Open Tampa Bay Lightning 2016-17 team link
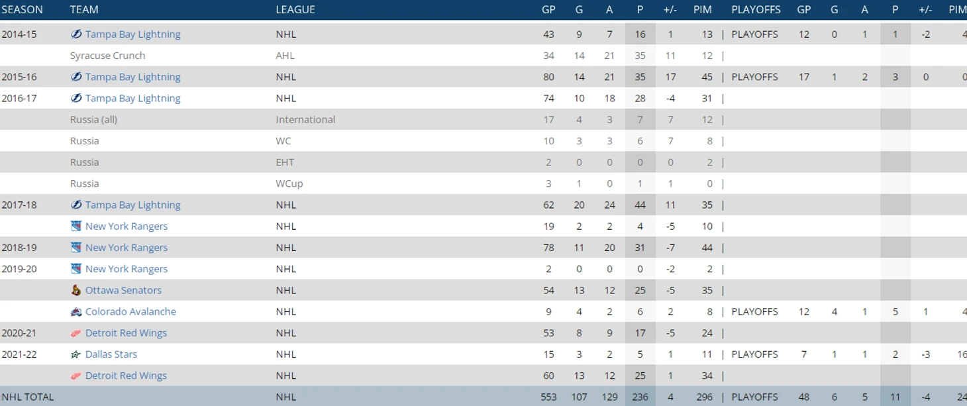This screenshot has height=406, width=967. 132,98
